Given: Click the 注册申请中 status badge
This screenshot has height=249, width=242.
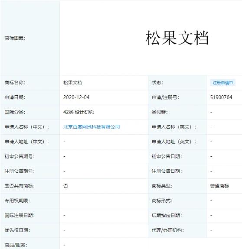Looking at the screenshot, I should tap(222, 83).
